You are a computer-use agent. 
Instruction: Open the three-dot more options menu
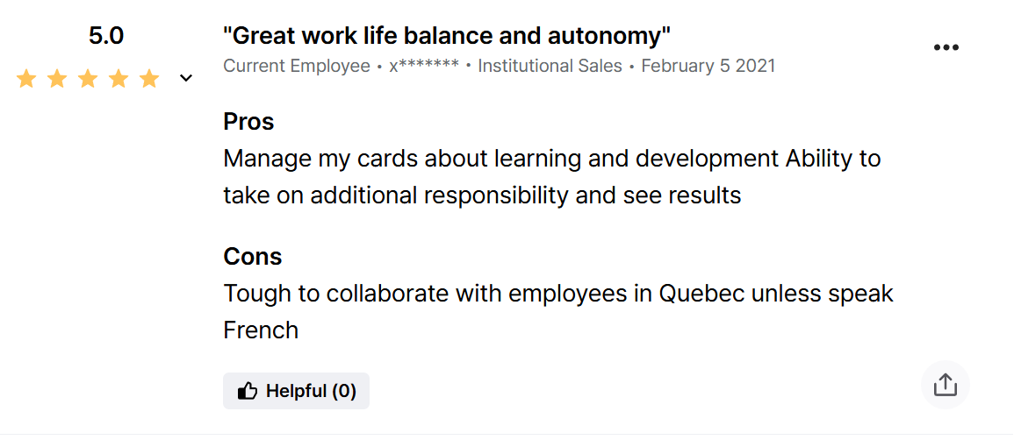pos(946,48)
